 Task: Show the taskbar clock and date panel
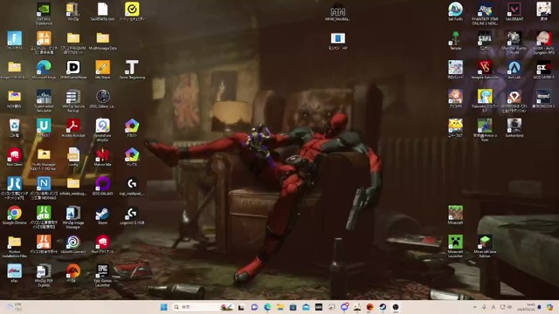click(x=530, y=307)
